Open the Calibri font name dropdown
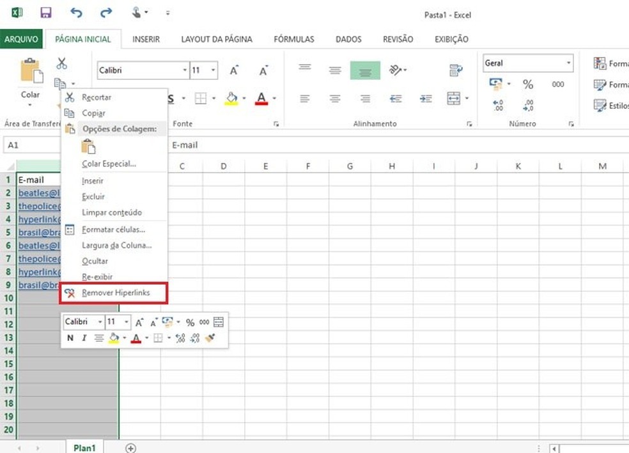The height and width of the screenshot is (453, 629). (x=184, y=70)
